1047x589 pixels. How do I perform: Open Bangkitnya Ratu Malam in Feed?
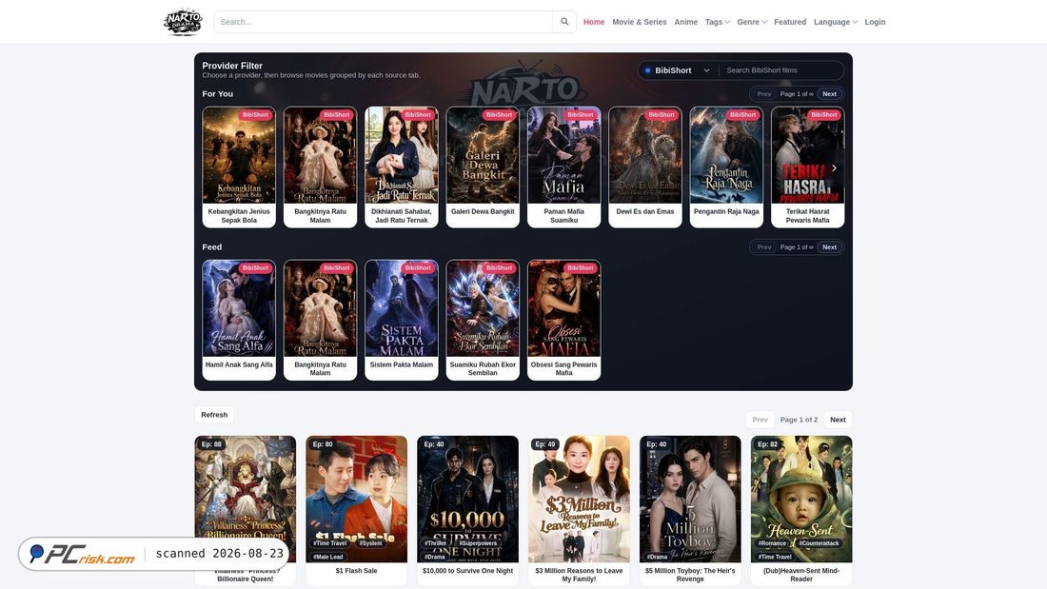tap(321, 320)
